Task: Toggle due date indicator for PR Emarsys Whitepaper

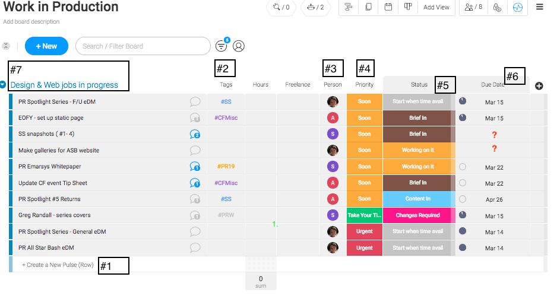Action: coord(463,167)
